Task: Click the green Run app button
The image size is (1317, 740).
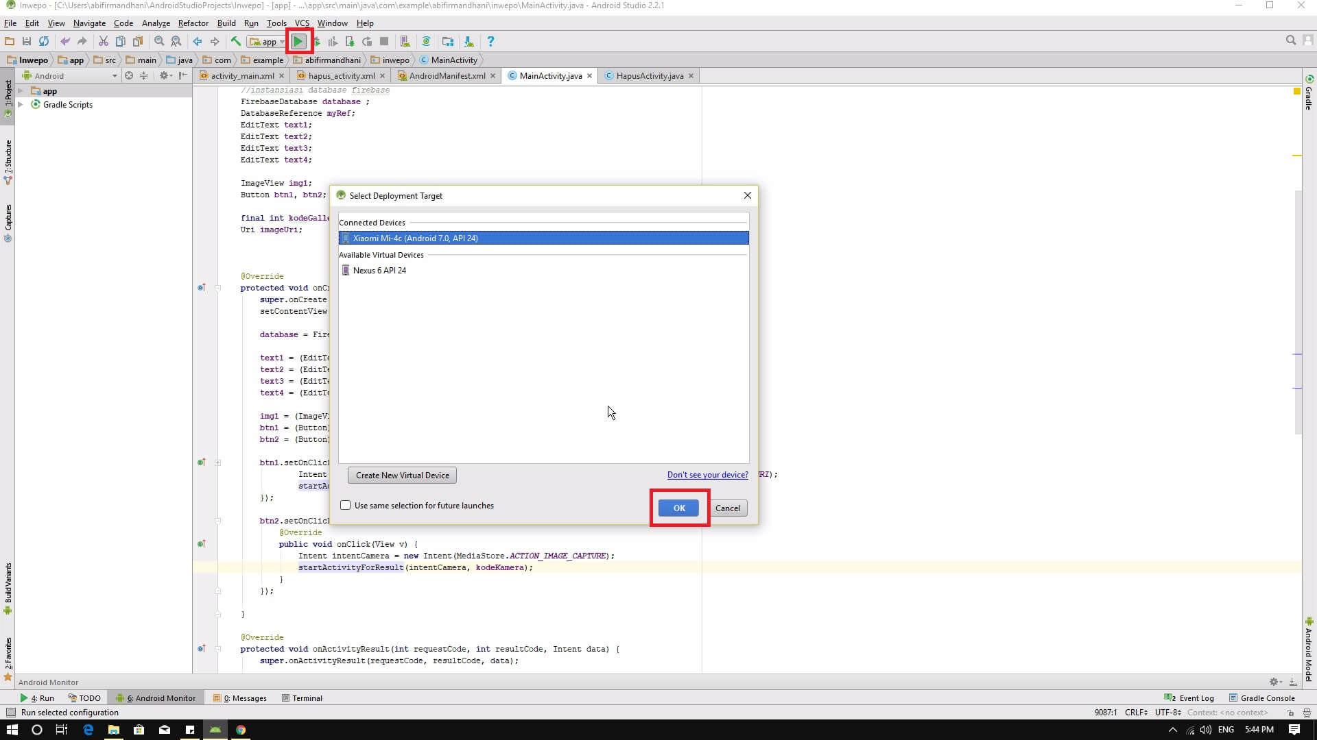Action: click(x=298, y=41)
